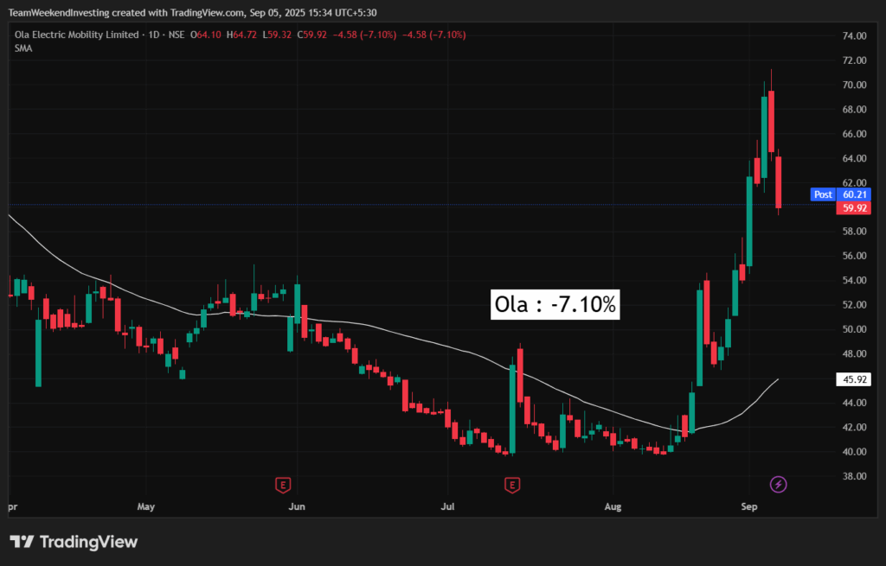Click the red 59.92 current price tag

click(x=854, y=208)
